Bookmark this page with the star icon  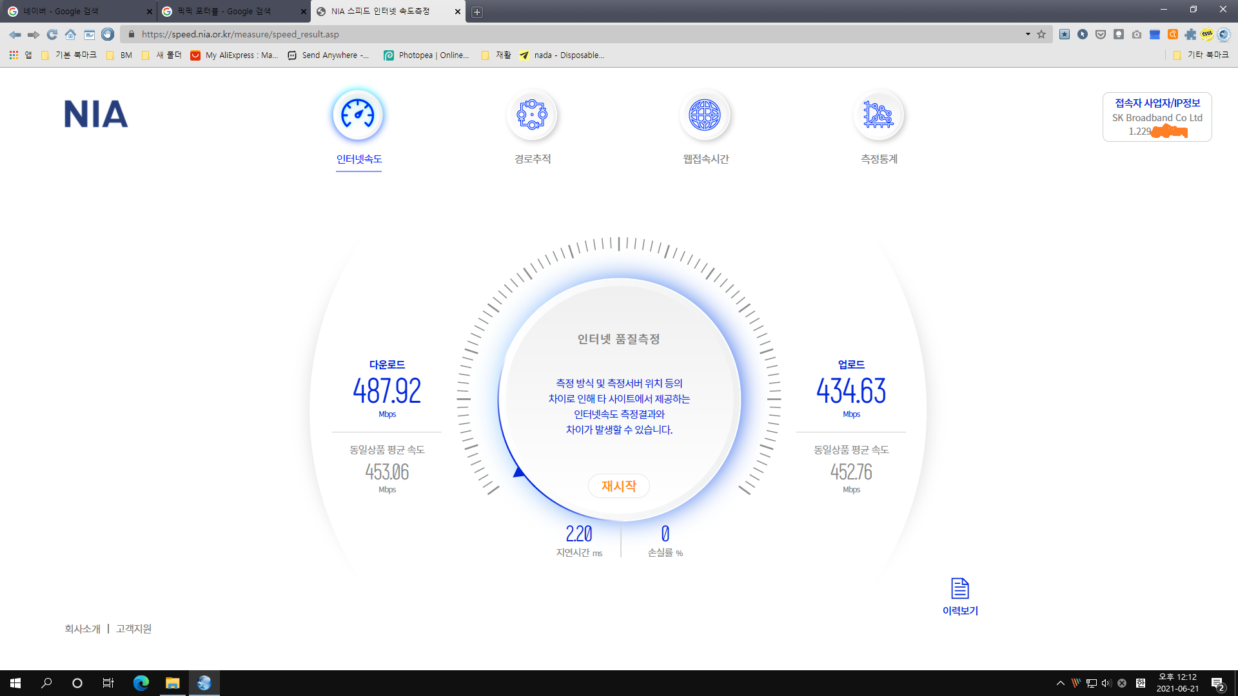coord(1041,34)
